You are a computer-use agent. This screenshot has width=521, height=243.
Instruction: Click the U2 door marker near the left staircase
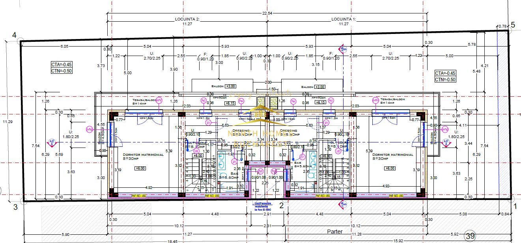[196, 151]
